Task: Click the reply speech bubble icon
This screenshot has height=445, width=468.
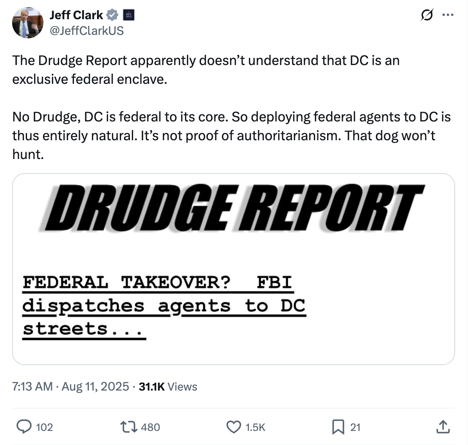Action: pyautogui.click(x=24, y=427)
